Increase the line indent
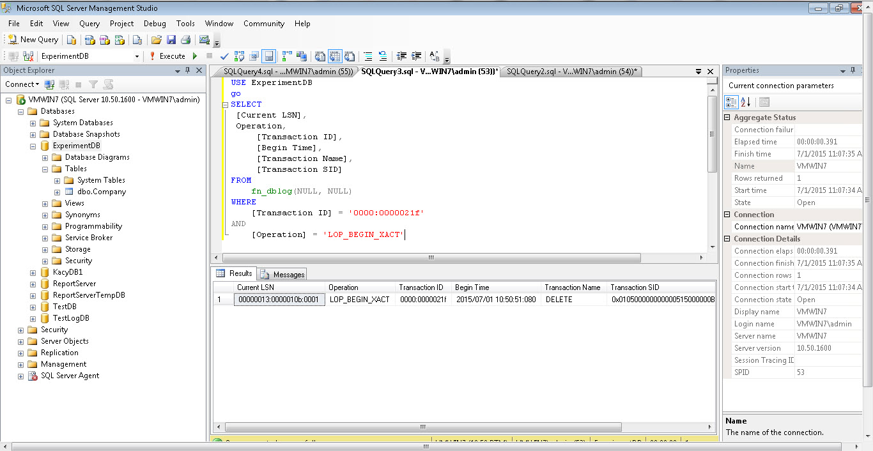 click(x=416, y=56)
